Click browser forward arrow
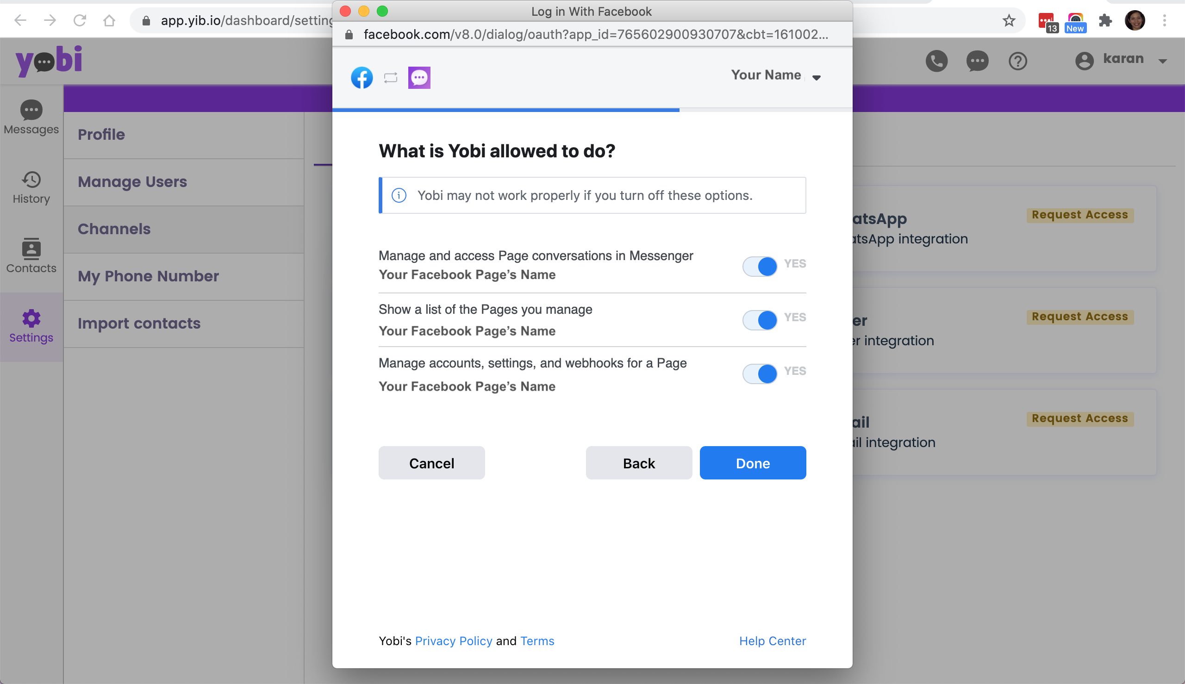This screenshot has height=684, width=1185. point(50,20)
